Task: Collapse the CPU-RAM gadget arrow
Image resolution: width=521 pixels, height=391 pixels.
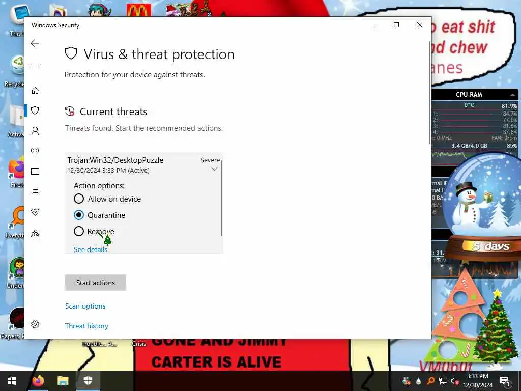Action: [513, 95]
